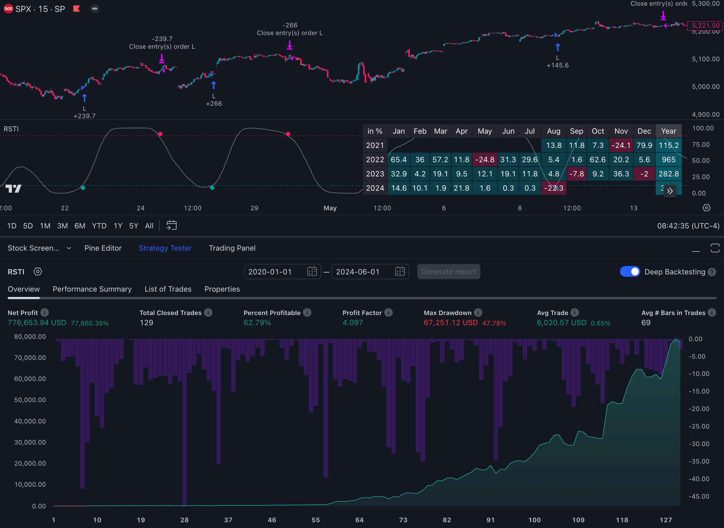
Task: Open the Properties tab
Action: [x=222, y=289]
